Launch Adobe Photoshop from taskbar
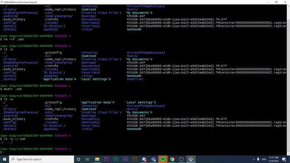 click(116, 159)
